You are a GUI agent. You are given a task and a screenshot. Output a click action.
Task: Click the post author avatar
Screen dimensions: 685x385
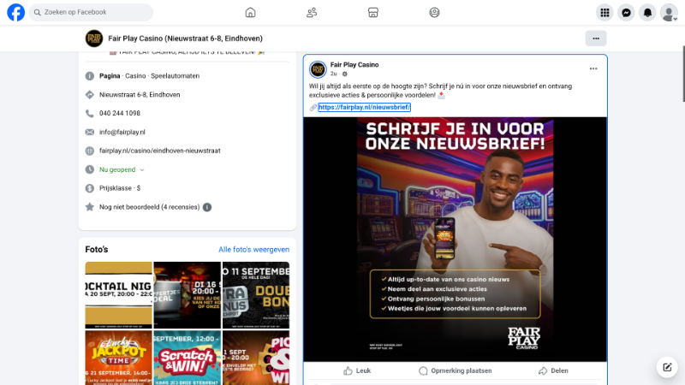(x=318, y=69)
